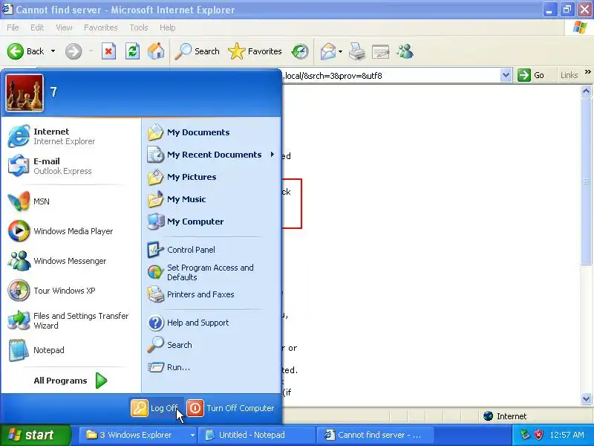
Task: Click the Internet zone status bar entry
Action: [x=505, y=416]
